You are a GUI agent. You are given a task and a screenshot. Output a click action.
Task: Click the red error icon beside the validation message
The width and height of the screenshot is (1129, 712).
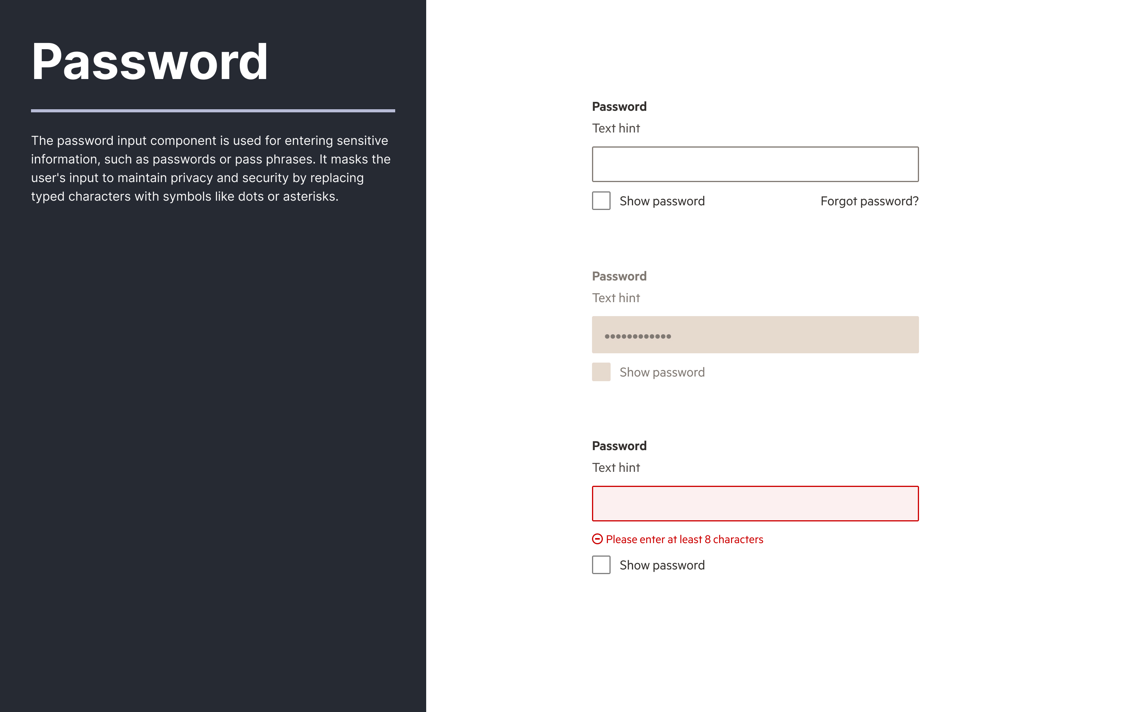pos(597,539)
